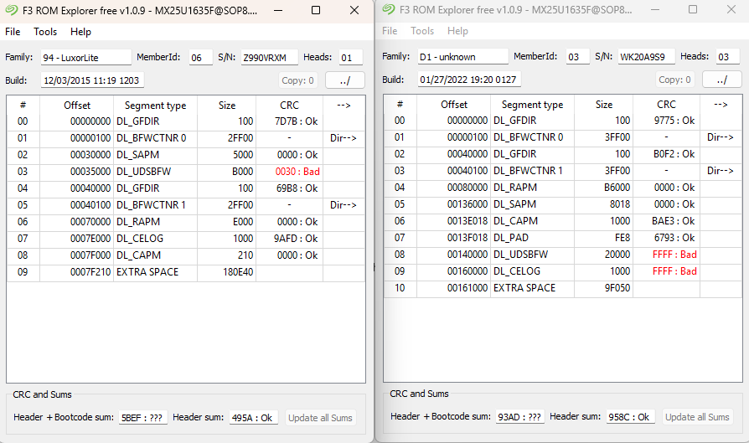Open the Help menu in the left window
The width and height of the screenshot is (749, 443).
point(80,32)
